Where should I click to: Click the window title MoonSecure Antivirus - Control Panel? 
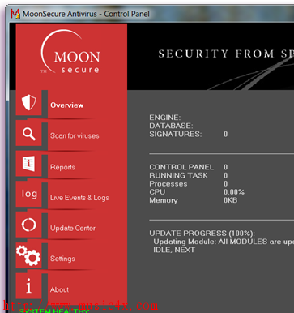86,14
